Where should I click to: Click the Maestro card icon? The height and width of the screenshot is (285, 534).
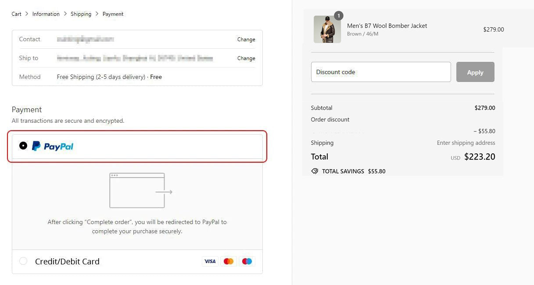pyautogui.click(x=247, y=261)
